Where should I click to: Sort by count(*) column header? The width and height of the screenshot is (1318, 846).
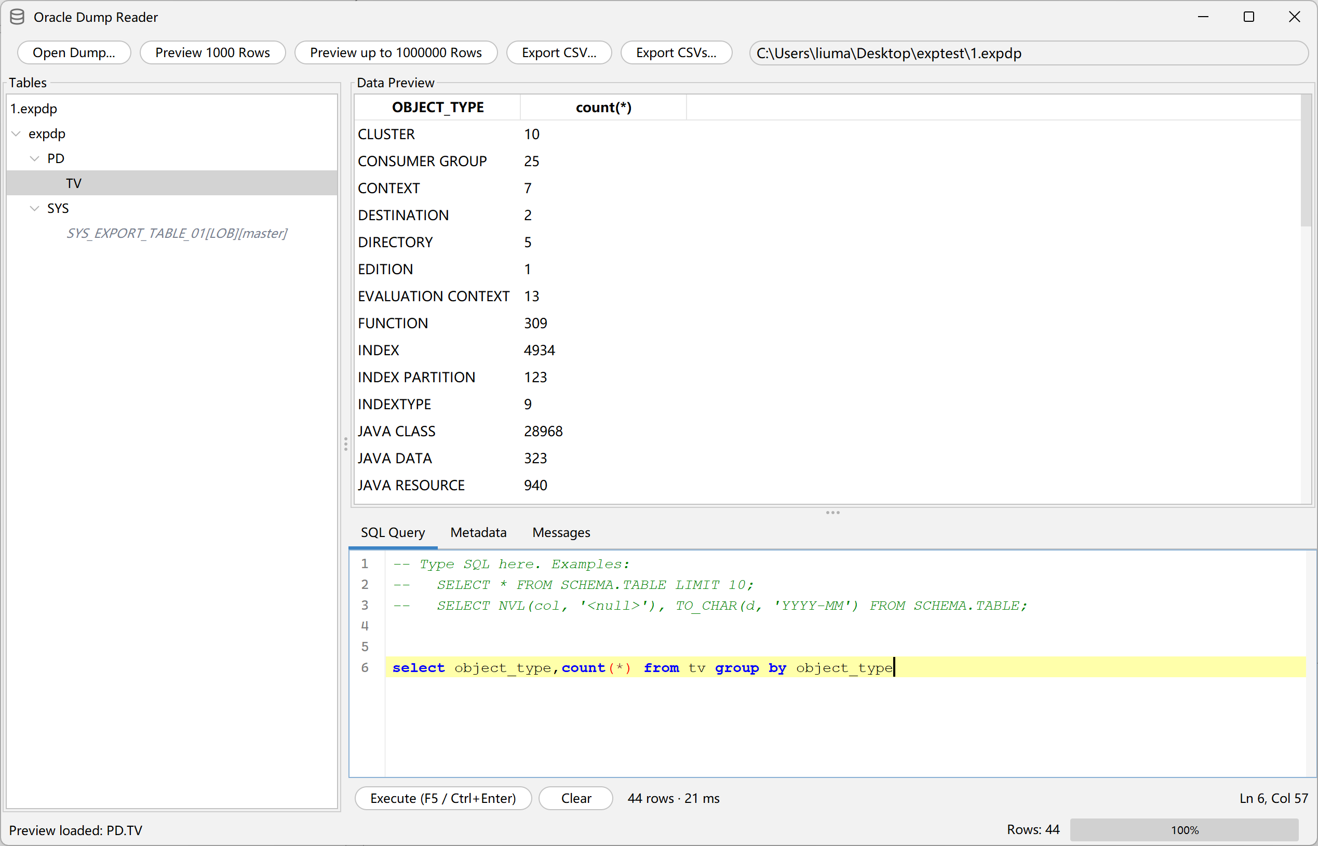point(603,107)
